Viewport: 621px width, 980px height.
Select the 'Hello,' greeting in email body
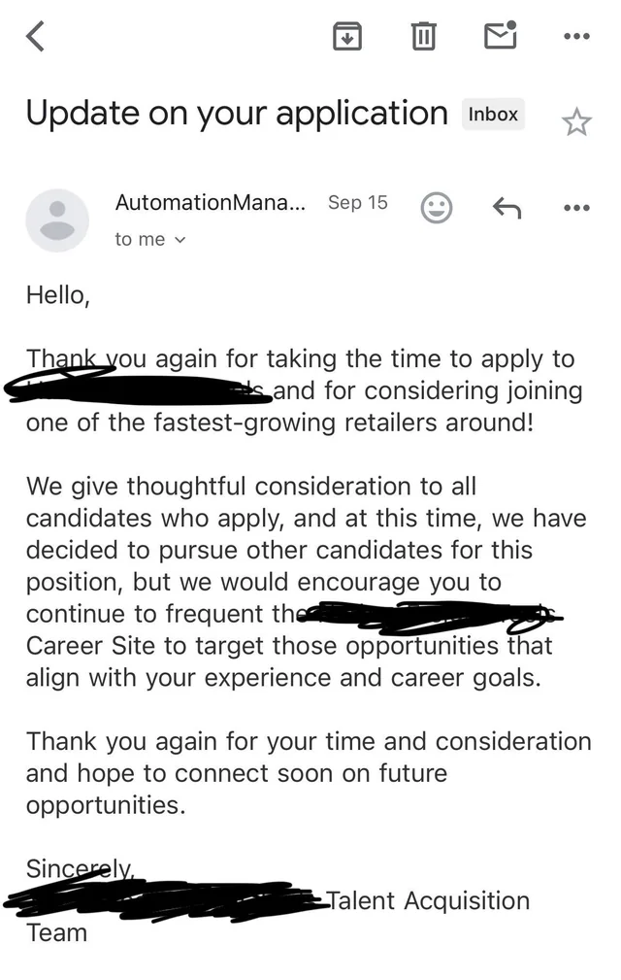(x=57, y=295)
